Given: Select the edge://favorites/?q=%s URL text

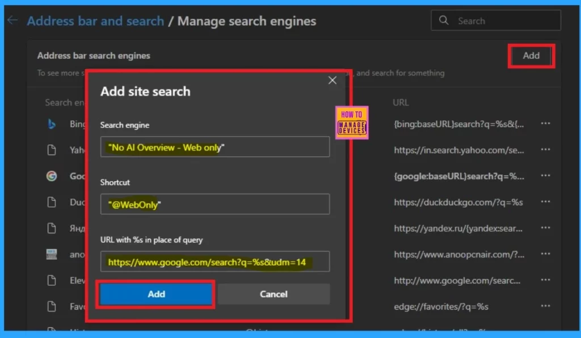Looking at the screenshot, I should [441, 307].
